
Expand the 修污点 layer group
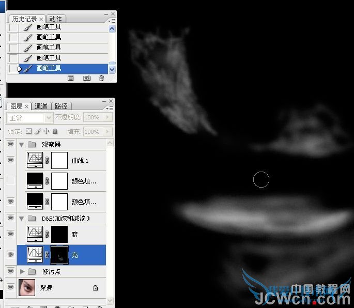(x=22, y=271)
